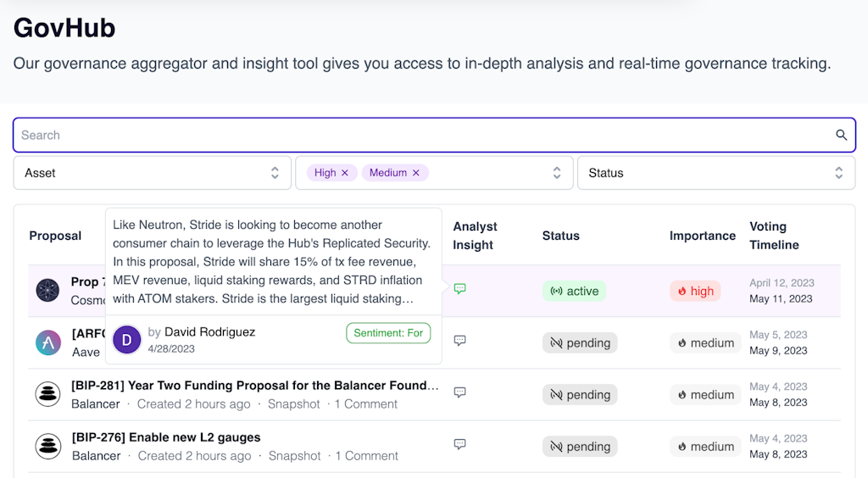Click Balancer logo beside BIP-281 proposal
868x478 pixels.
(47, 394)
